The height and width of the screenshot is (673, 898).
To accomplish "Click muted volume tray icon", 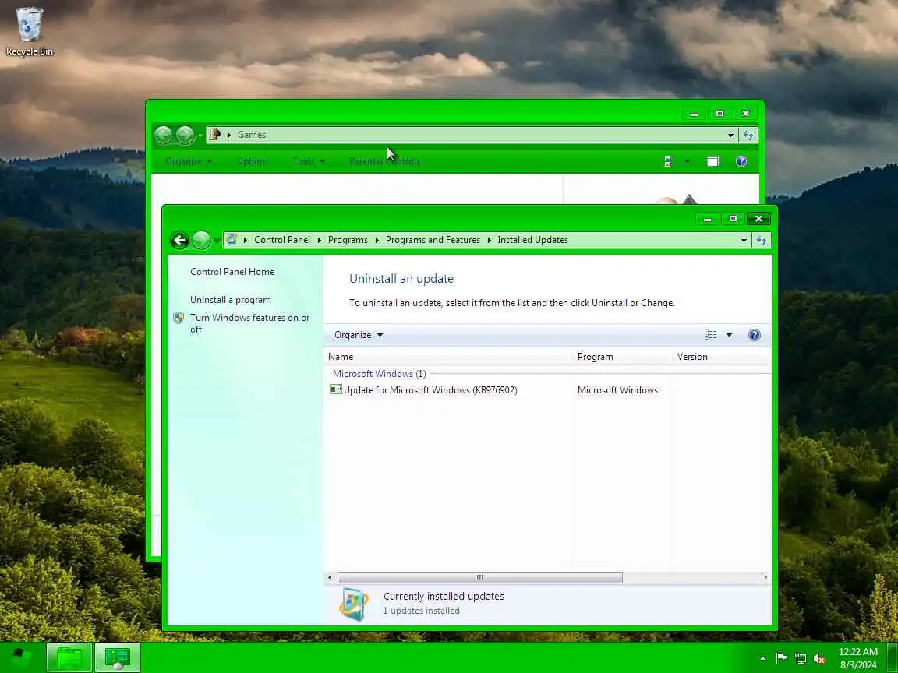I will (x=819, y=658).
